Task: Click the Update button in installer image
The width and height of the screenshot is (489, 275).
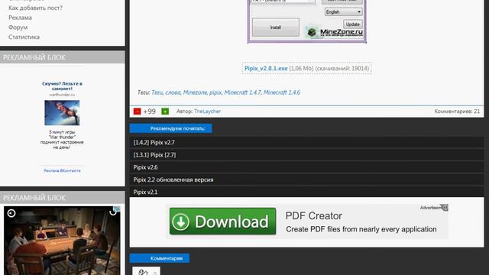Action: tap(353, 24)
